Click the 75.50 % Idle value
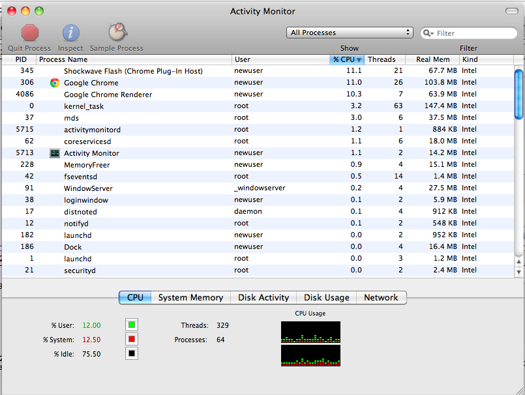Viewport: 525px width, 395px height. 91,354
